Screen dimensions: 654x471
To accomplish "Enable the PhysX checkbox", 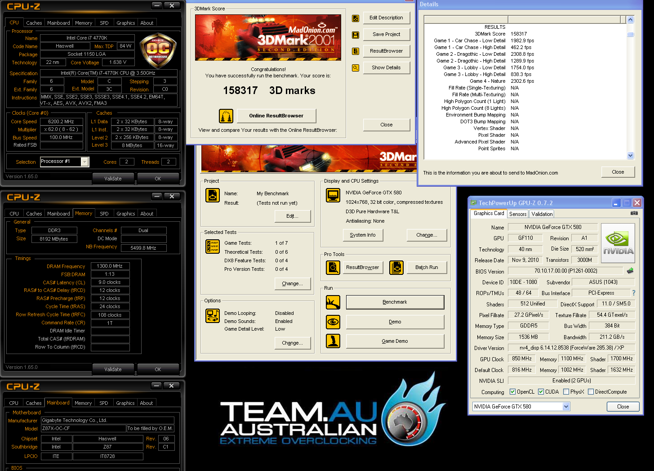I will click(x=566, y=392).
